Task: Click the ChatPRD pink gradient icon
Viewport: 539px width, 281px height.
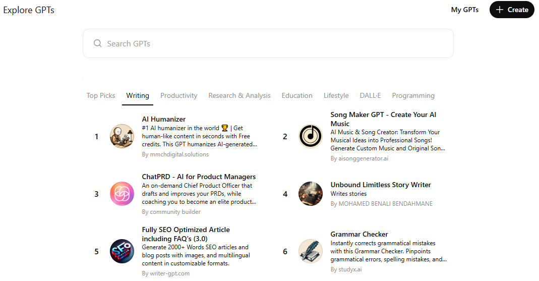Action: point(122,194)
